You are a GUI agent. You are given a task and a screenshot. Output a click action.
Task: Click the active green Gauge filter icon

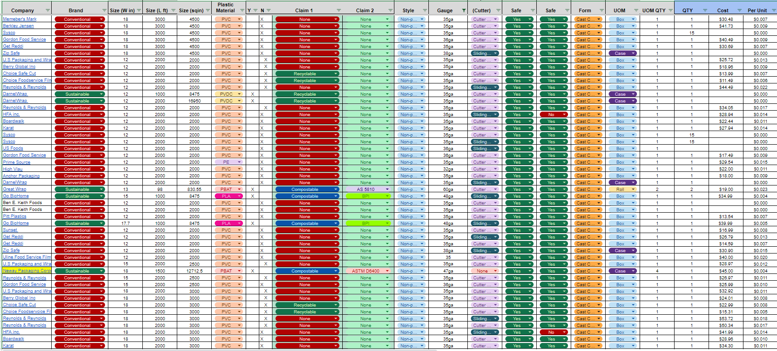point(463,10)
